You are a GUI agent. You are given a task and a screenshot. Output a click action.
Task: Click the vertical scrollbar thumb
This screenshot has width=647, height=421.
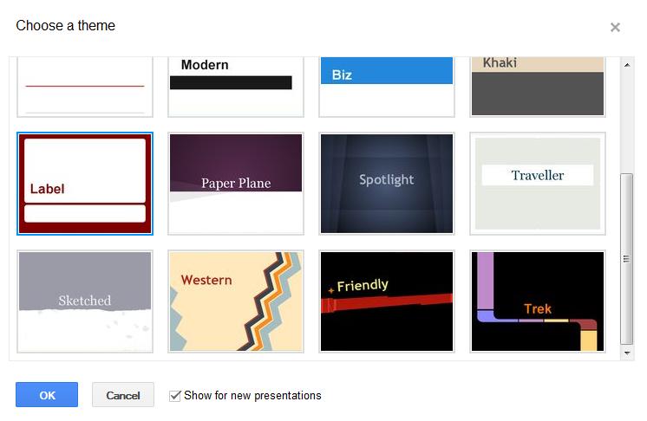(628, 258)
